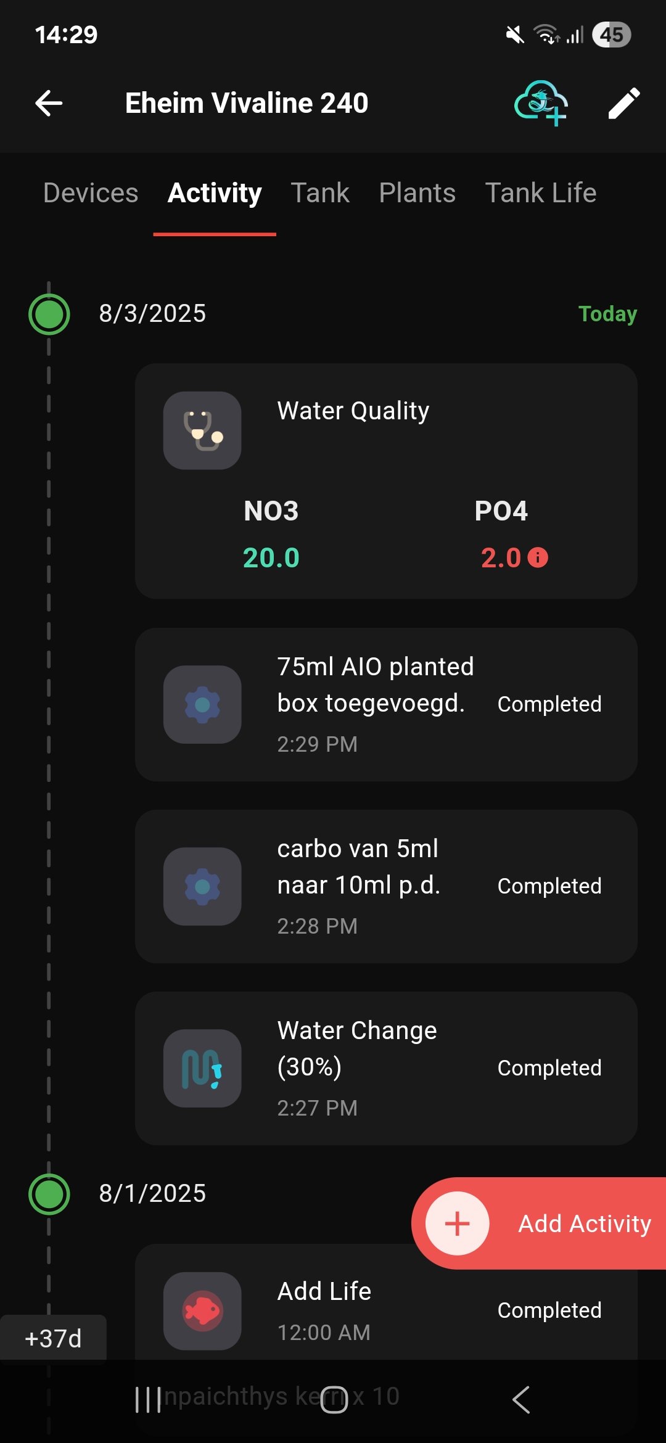Screen dimensions: 666x1443
Task: Tap the PO4 red info icon
Action: coord(538,557)
